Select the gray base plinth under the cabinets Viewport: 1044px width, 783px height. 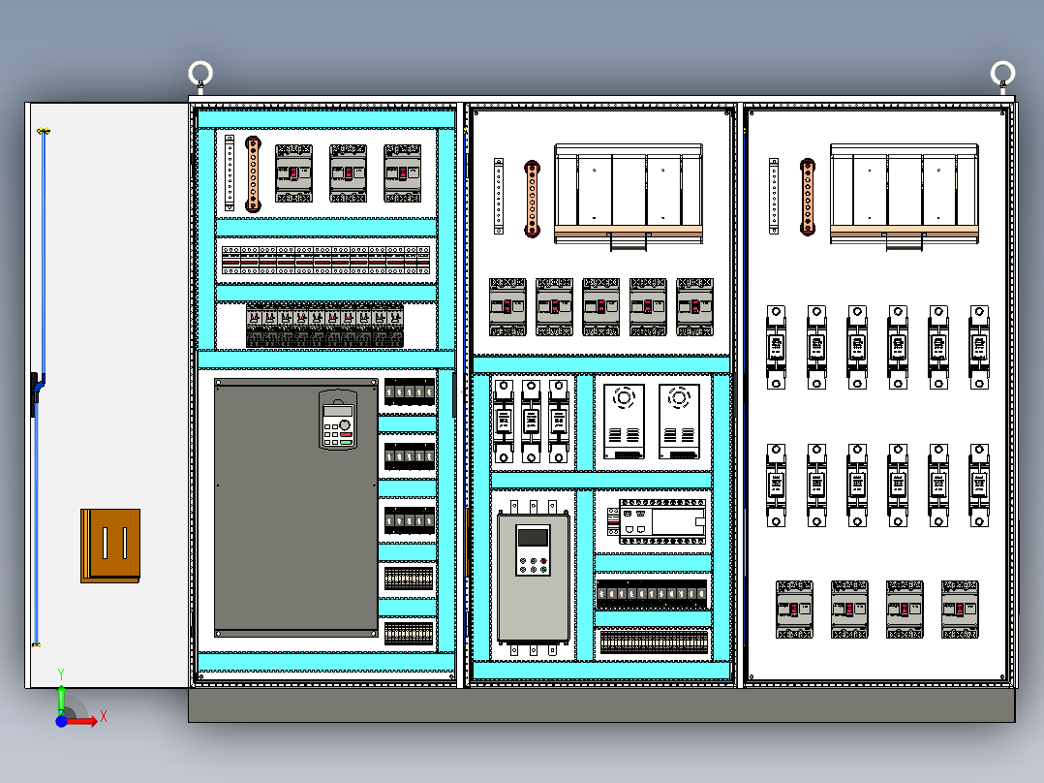602,705
